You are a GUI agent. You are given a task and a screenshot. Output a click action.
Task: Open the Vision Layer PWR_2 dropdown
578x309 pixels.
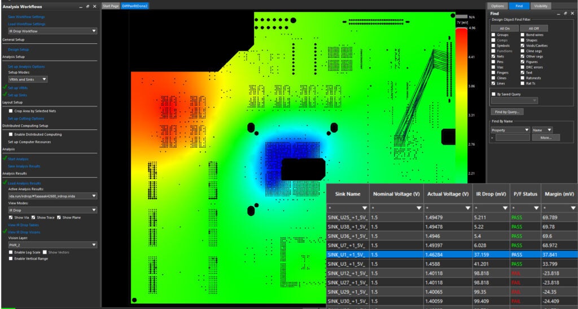coord(94,245)
